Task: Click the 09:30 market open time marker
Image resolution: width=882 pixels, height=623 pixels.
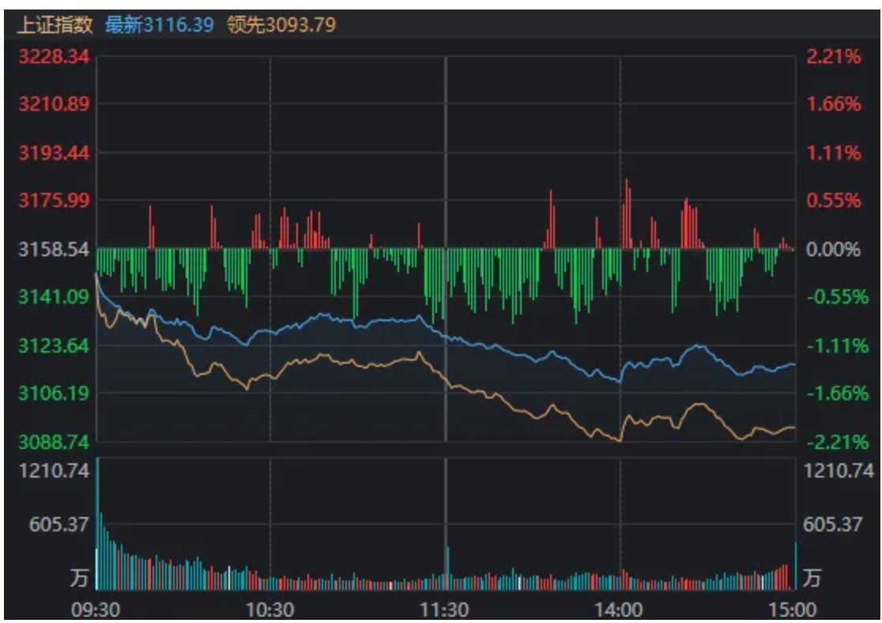Action: click(96, 610)
